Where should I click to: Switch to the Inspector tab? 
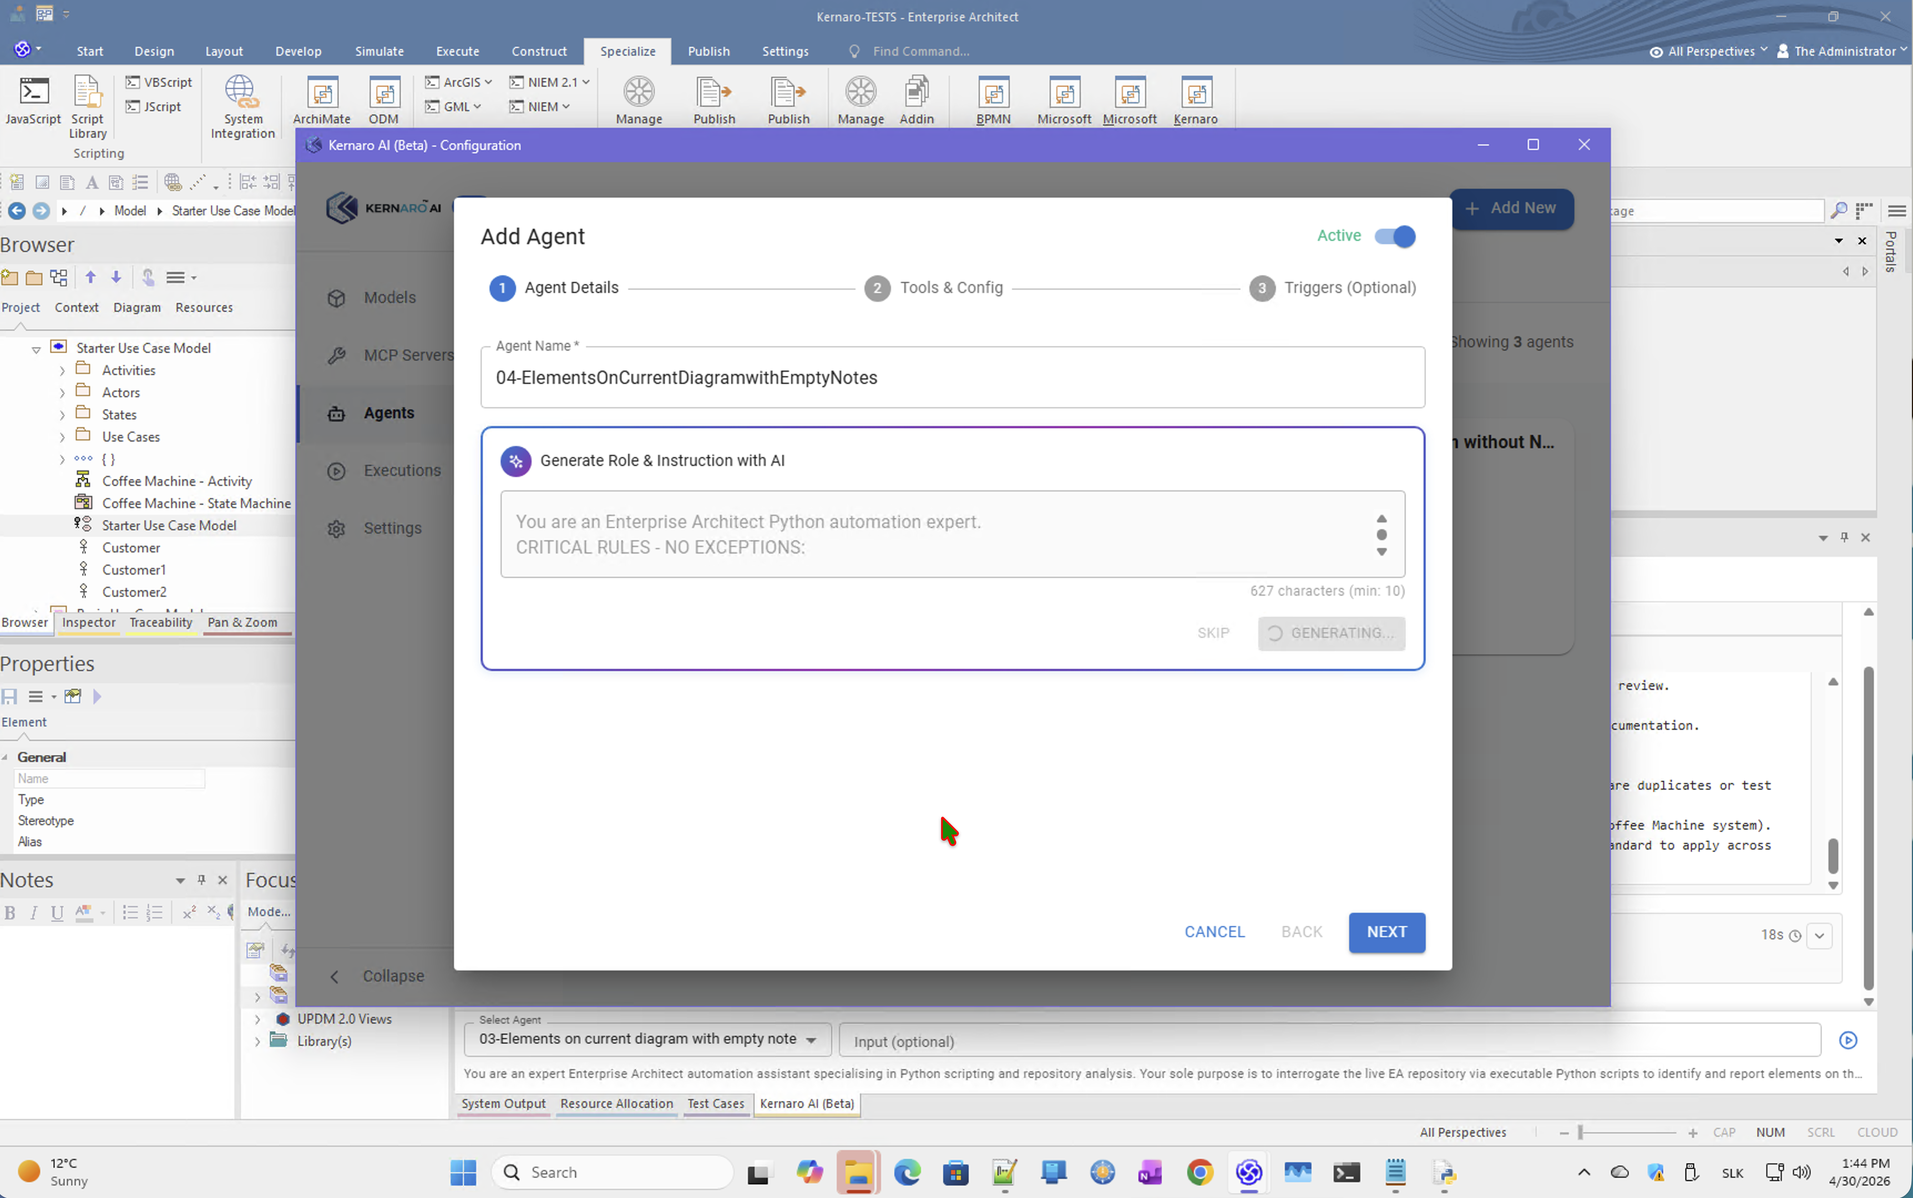click(89, 623)
